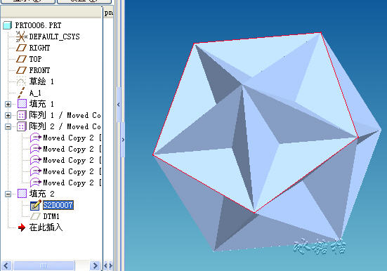Image resolution: width=387 pixels, height=271 pixels.
Task: Select the second Moved Copy 2 row
Action: (x=65, y=149)
